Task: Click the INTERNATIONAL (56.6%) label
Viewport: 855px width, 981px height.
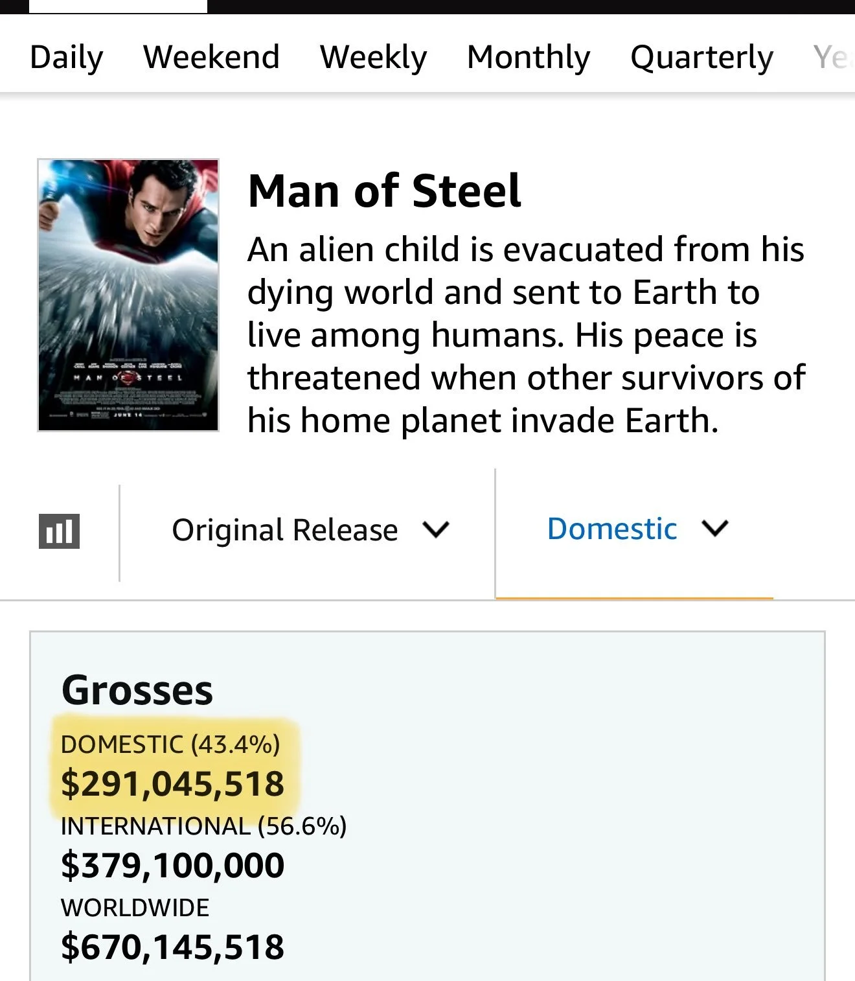Action: point(203,826)
